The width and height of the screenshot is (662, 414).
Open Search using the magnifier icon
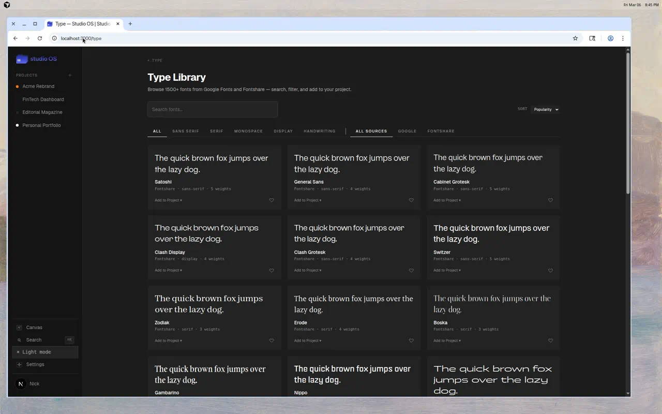click(x=20, y=339)
